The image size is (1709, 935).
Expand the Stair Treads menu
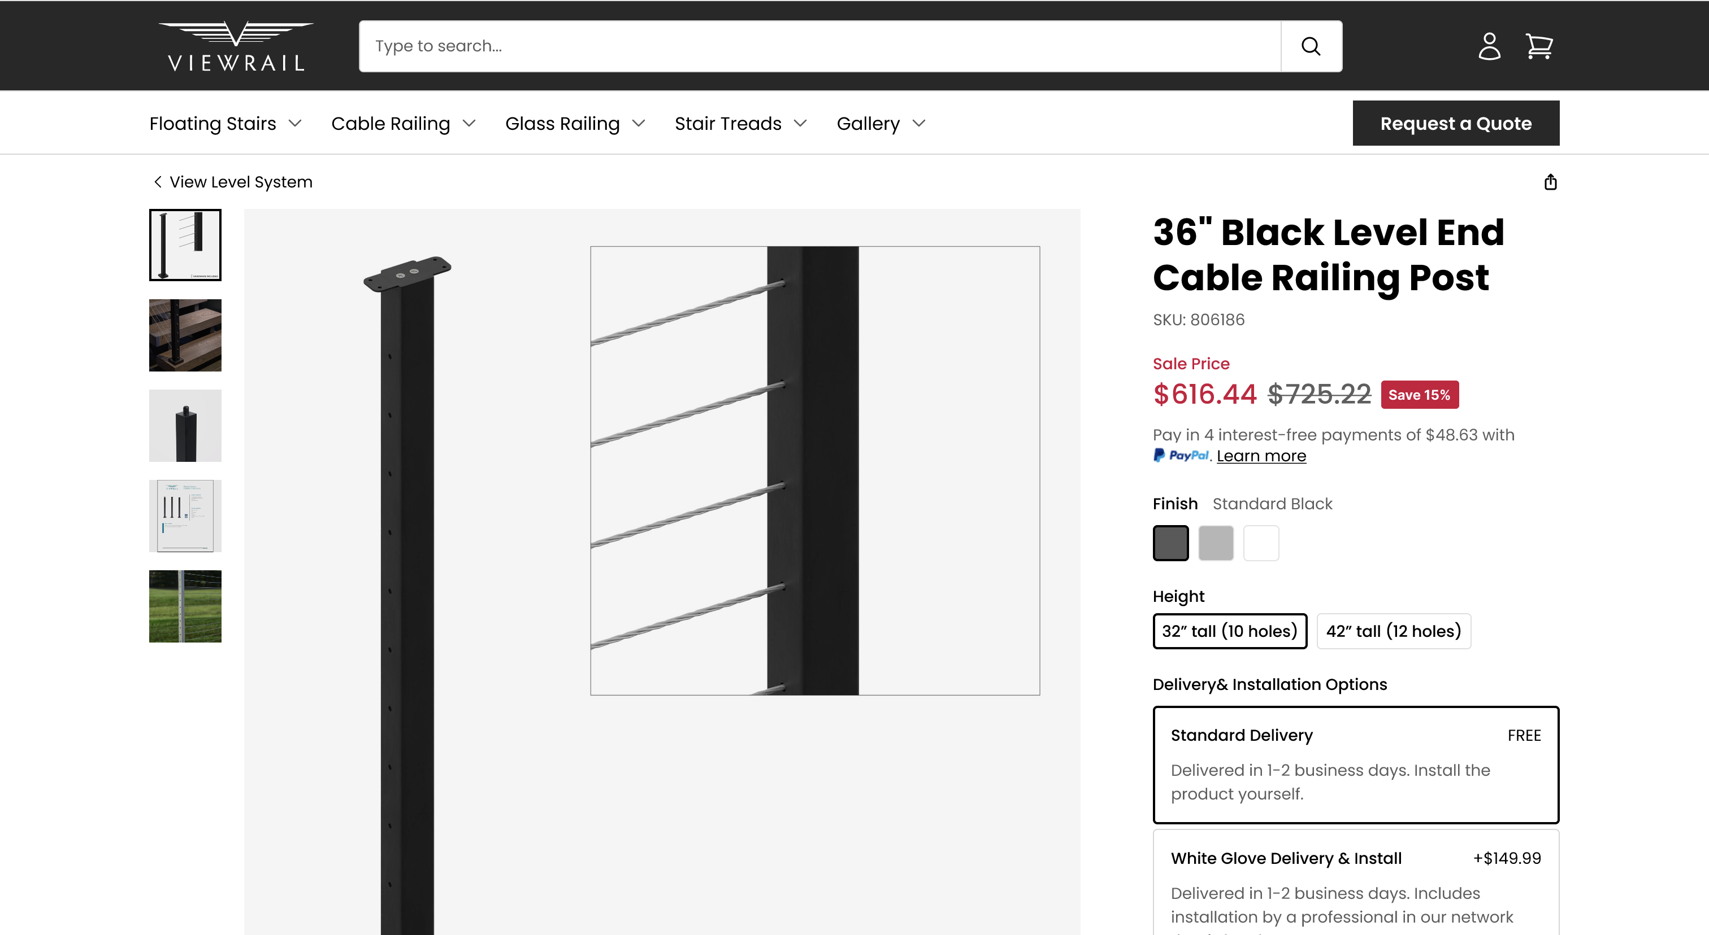click(727, 123)
